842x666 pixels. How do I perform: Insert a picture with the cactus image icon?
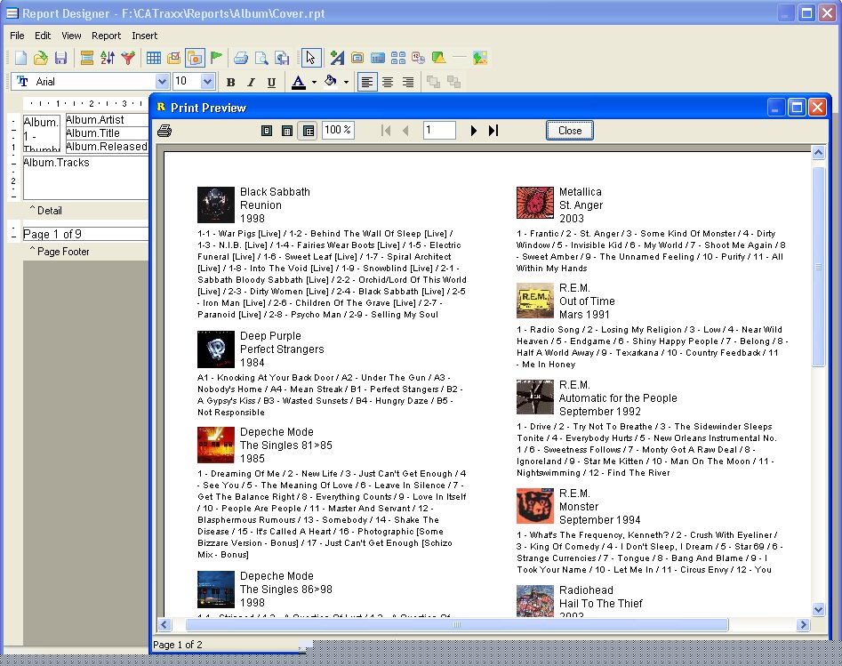pos(480,58)
